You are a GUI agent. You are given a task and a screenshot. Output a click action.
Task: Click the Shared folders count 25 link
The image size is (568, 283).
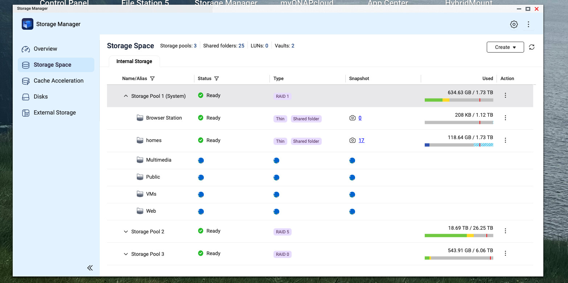tap(241, 46)
